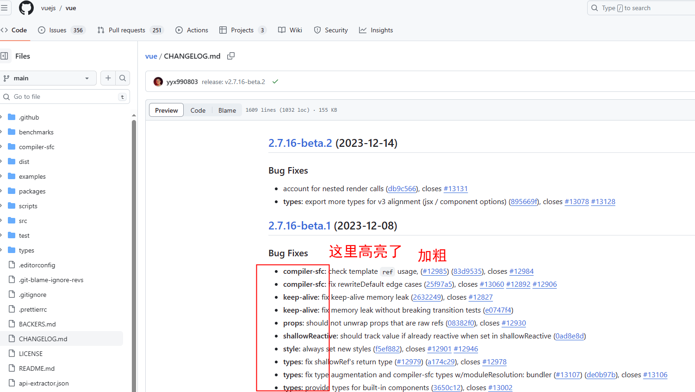Viewport: 695px width, 392px height.
Task: Open issue #13078 link
Action: click(x=577, y=202)
